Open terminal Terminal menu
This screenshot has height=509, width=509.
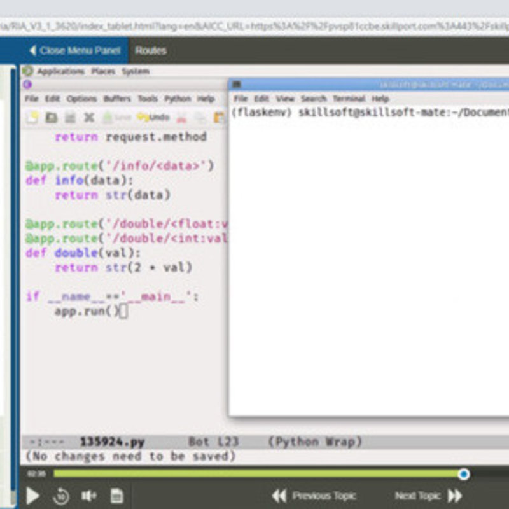point(349,99)
